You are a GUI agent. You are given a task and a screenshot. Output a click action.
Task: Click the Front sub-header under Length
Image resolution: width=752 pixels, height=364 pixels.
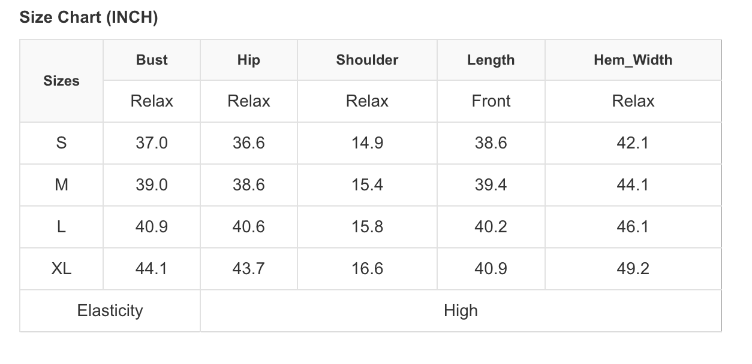pos(491,101)
